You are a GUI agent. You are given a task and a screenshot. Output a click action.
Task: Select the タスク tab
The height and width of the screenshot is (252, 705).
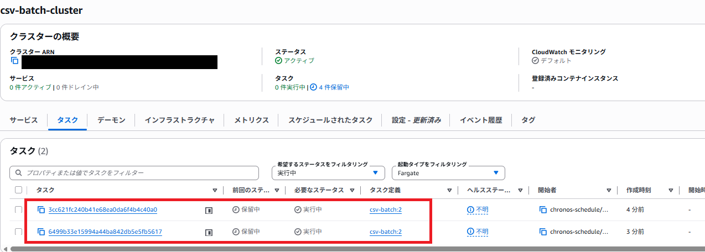[x=68, y=120]
